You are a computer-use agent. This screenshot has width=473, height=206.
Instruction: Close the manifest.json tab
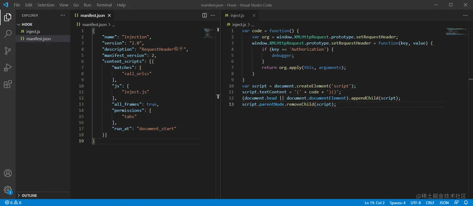tap(109, 15)
